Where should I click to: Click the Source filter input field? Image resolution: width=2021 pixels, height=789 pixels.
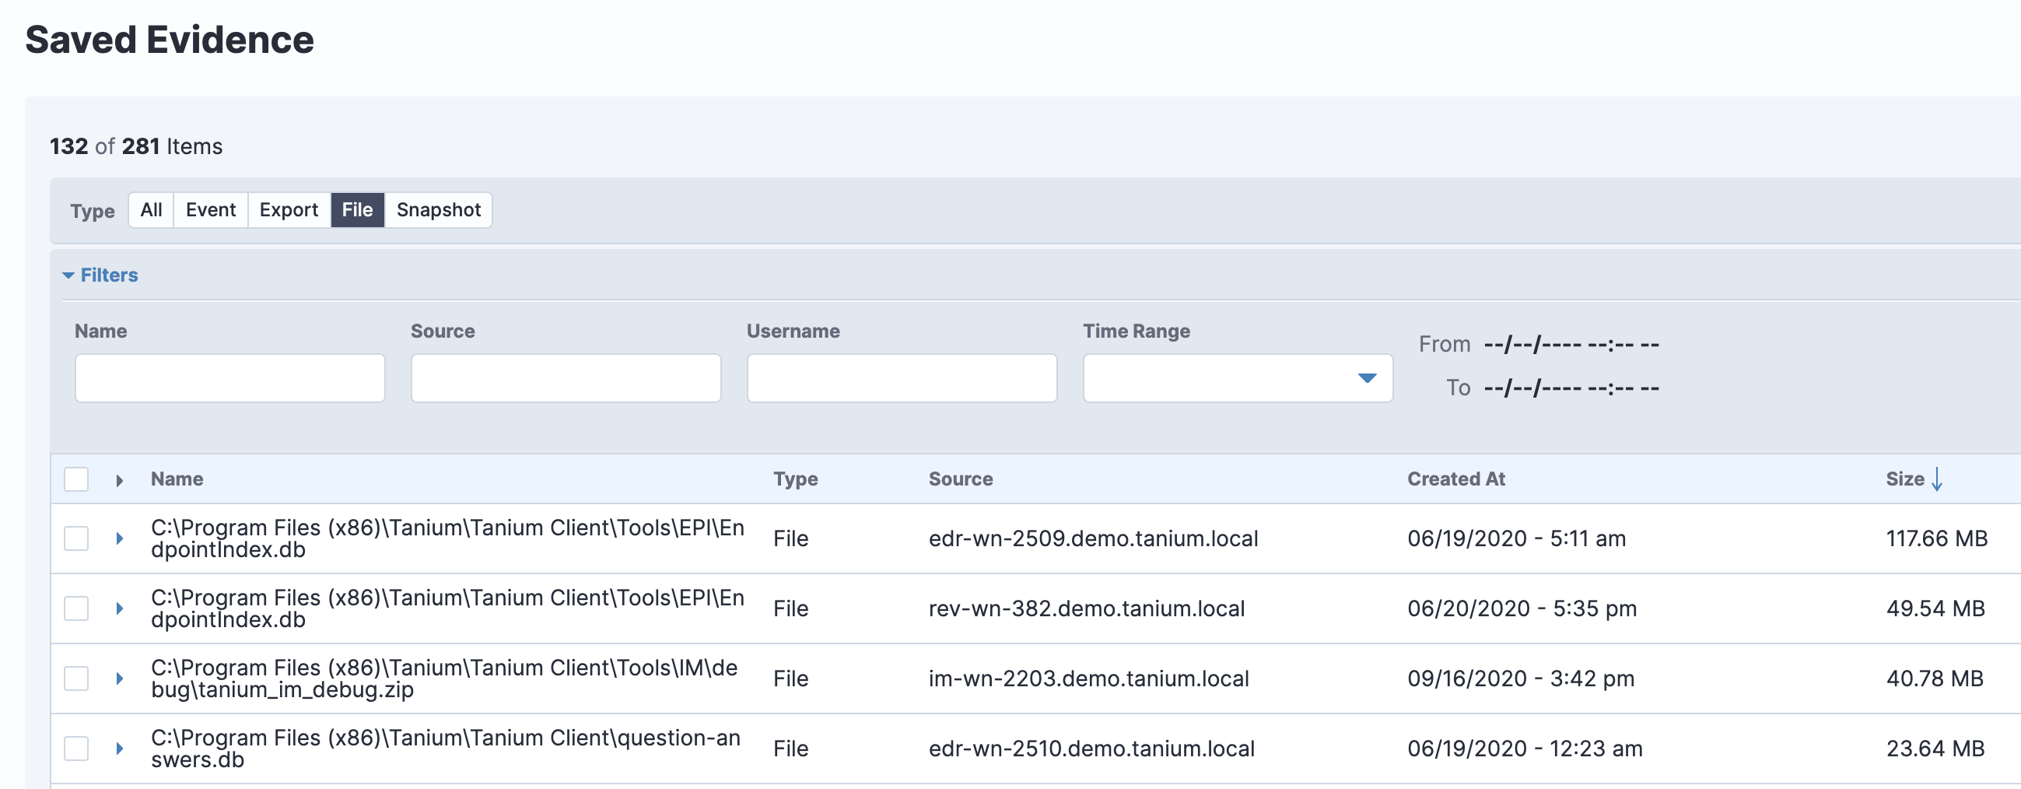[x=566, y=377]
